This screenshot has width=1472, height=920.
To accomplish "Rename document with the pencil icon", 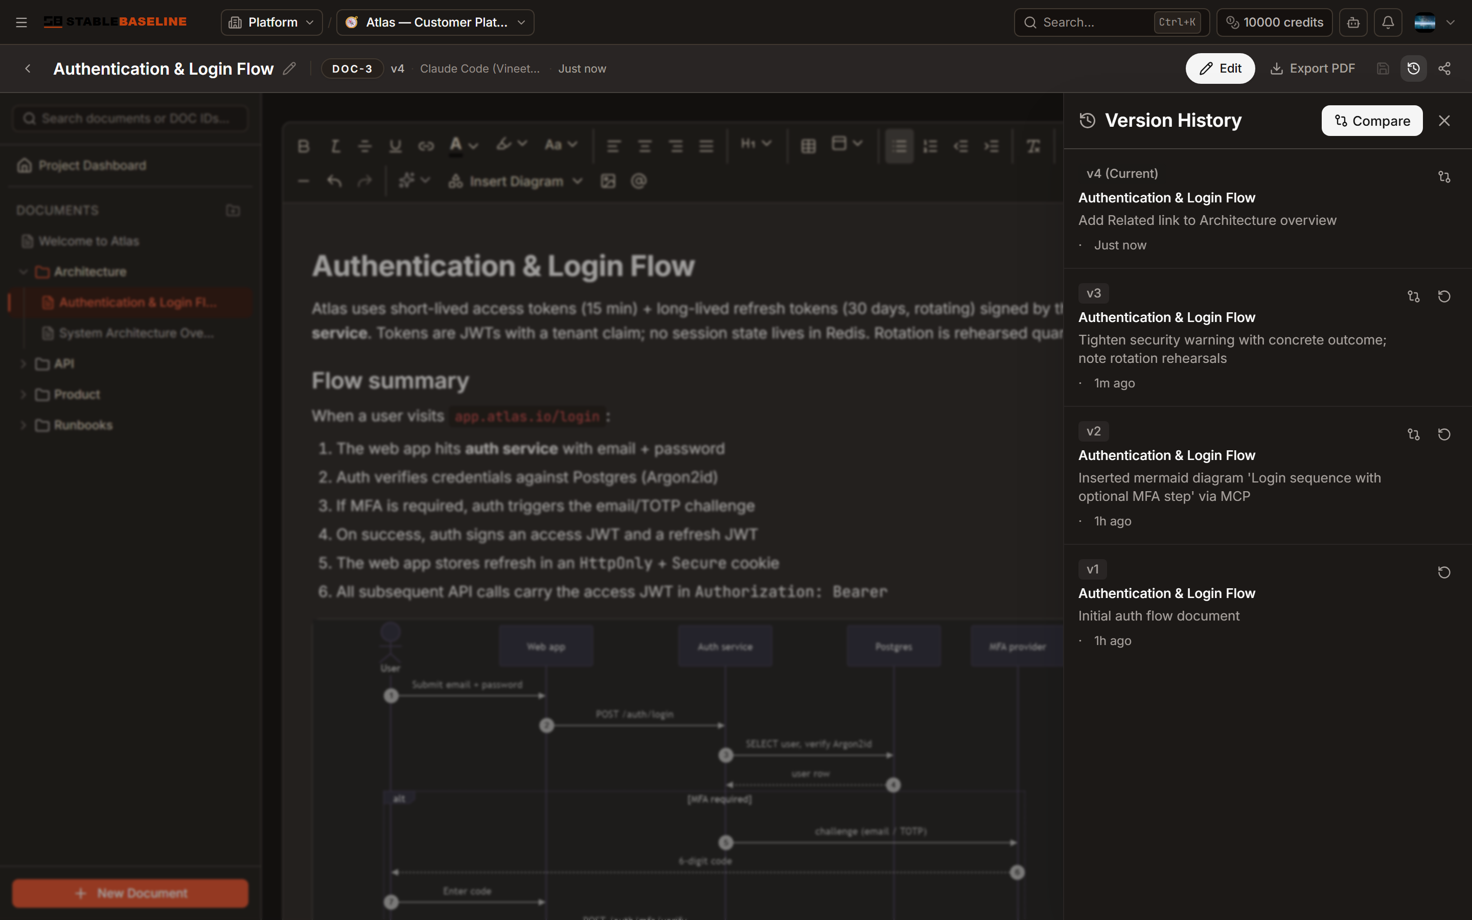I will click(289, 69).
